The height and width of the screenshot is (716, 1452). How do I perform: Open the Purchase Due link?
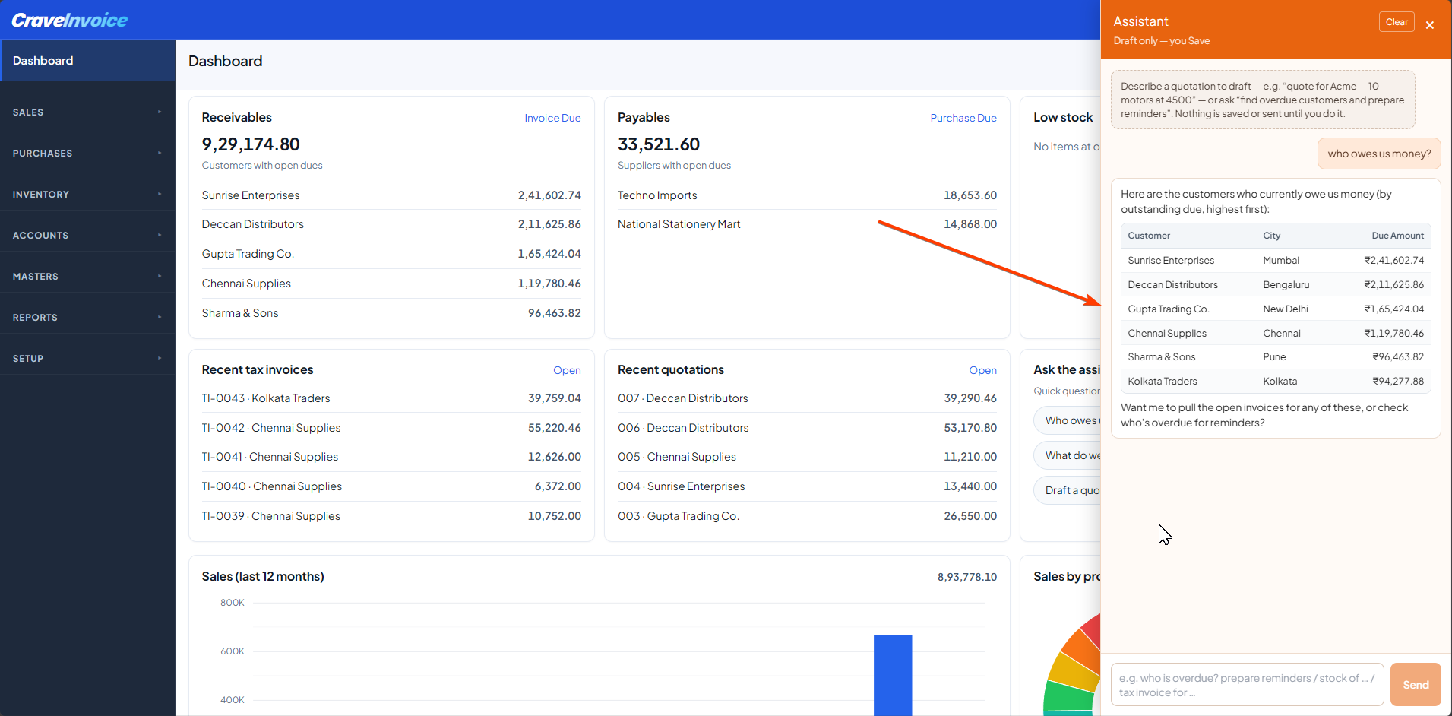[x=963, y=118]
